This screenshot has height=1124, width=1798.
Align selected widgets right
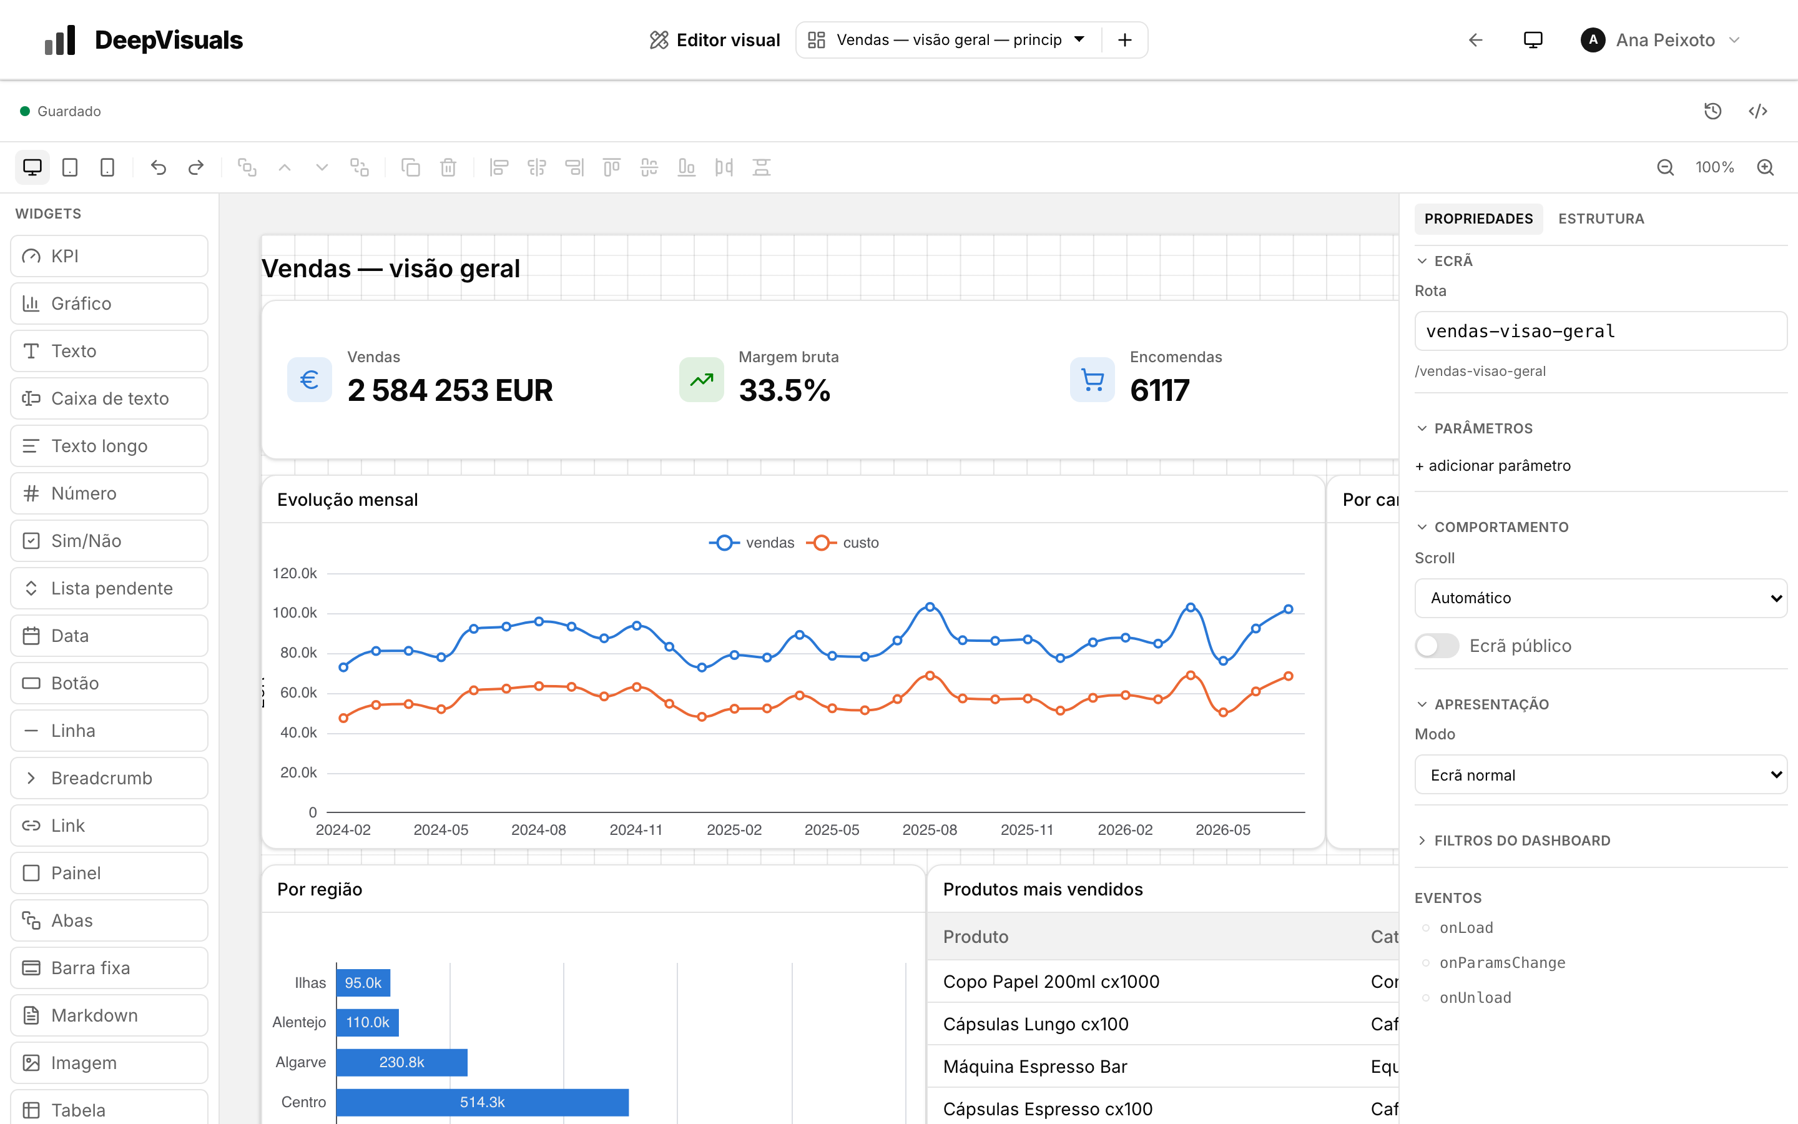(574, 167)
